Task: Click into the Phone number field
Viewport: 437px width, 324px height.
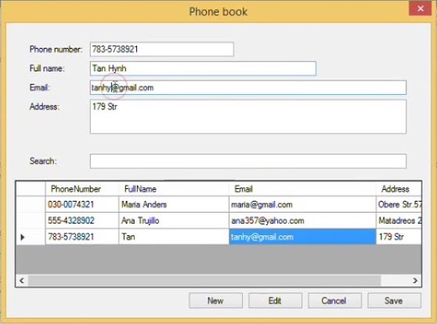Action: [161, 49]
